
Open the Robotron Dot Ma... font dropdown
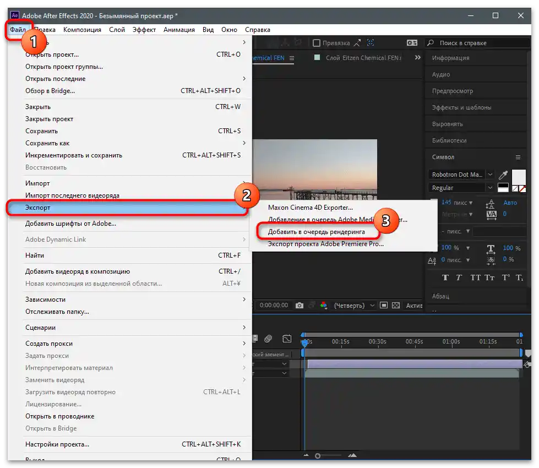(x=490, y=175)
